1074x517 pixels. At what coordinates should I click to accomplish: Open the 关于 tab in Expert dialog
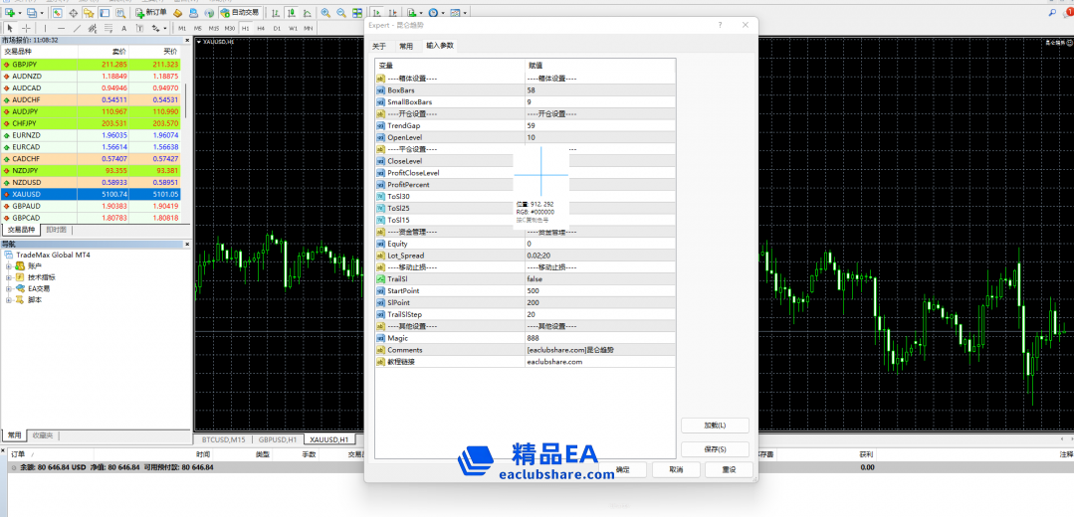379,46
